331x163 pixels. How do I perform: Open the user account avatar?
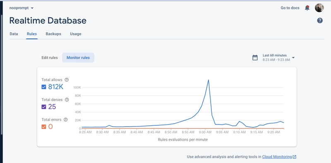point(319,8)
